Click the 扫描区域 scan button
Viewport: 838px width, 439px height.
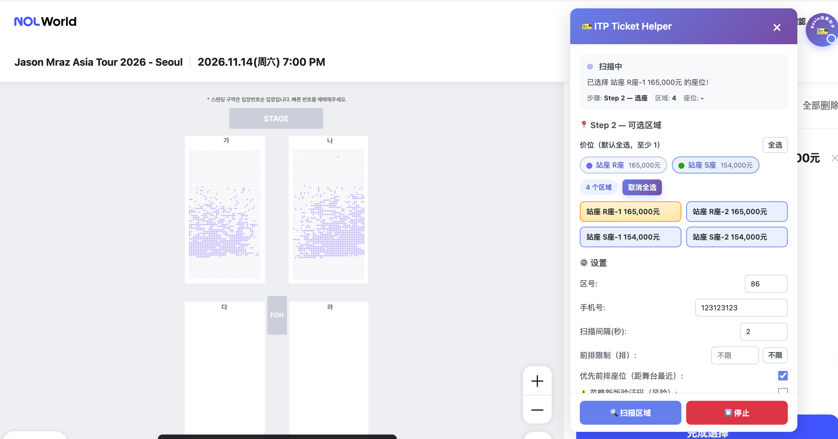coord(630,413)
